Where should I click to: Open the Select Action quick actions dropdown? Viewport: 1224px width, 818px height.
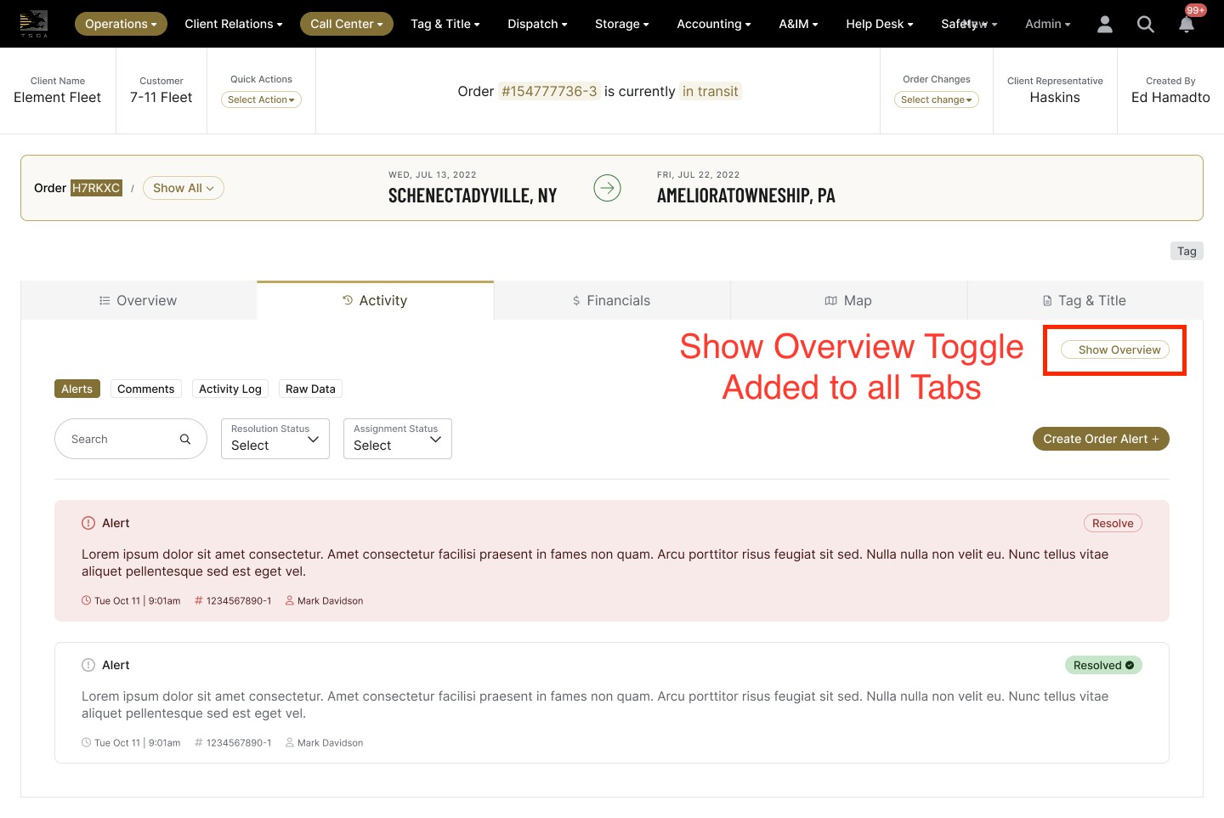(261, 99)
